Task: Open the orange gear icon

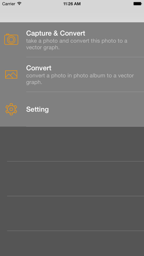Action: tap(11, 109)
